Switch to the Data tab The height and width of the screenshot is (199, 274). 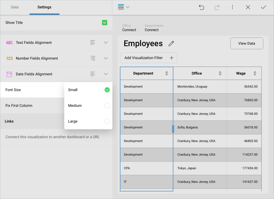click(x=15, y=7)
